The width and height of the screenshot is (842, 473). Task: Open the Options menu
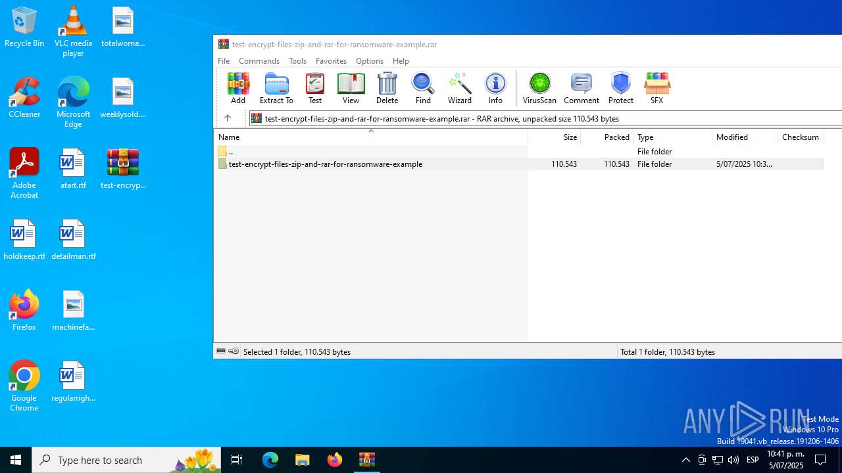(x=370, y=60)
